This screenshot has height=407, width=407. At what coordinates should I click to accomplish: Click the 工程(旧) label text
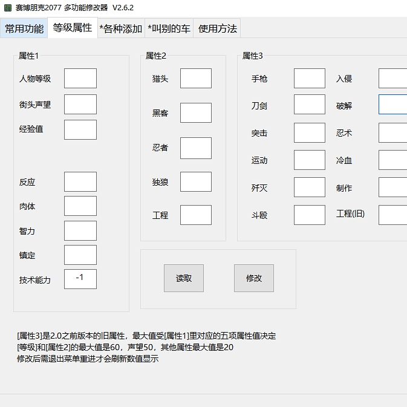coord(350,213)
